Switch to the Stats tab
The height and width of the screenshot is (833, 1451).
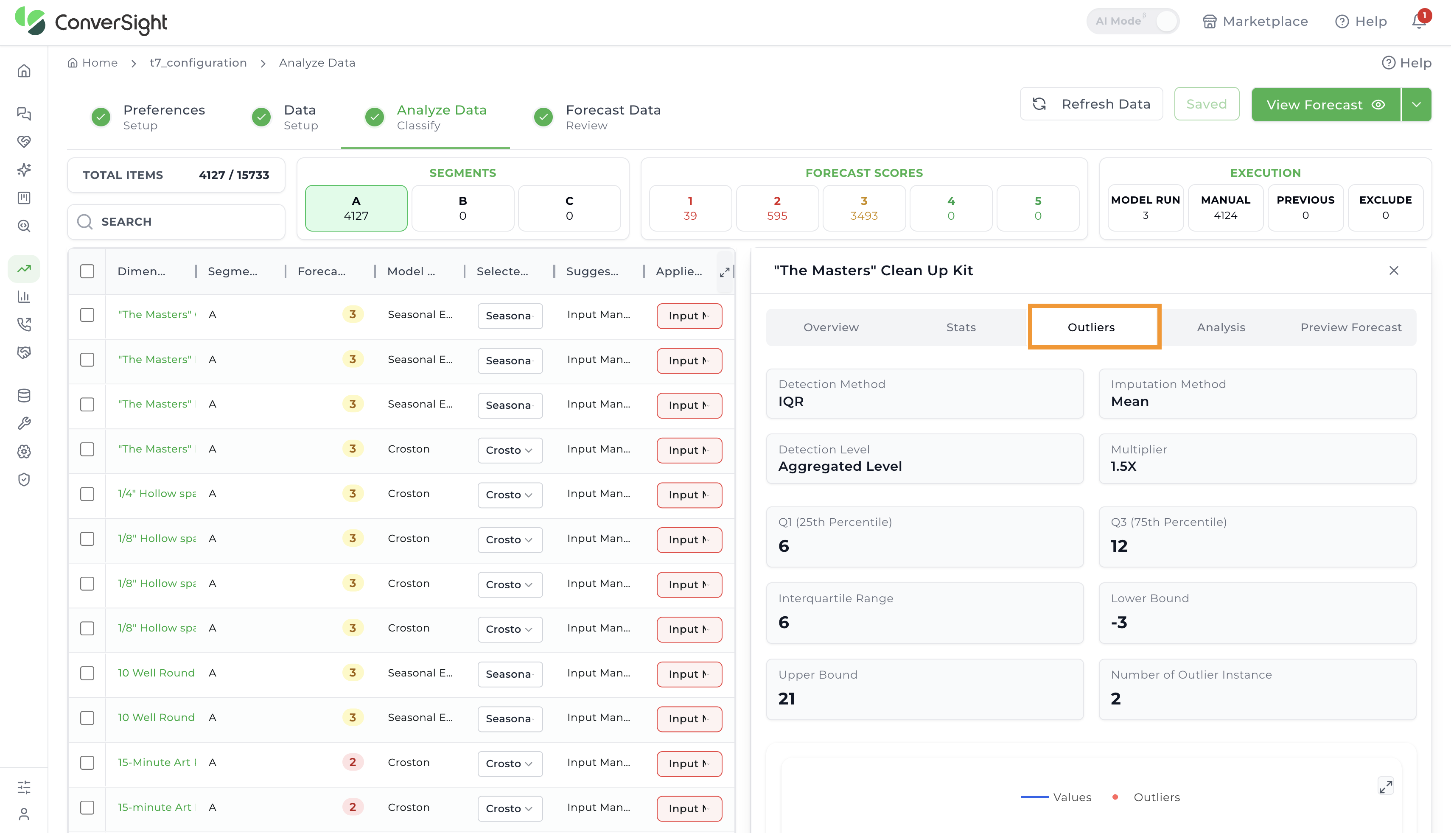(x=961, y=327)
